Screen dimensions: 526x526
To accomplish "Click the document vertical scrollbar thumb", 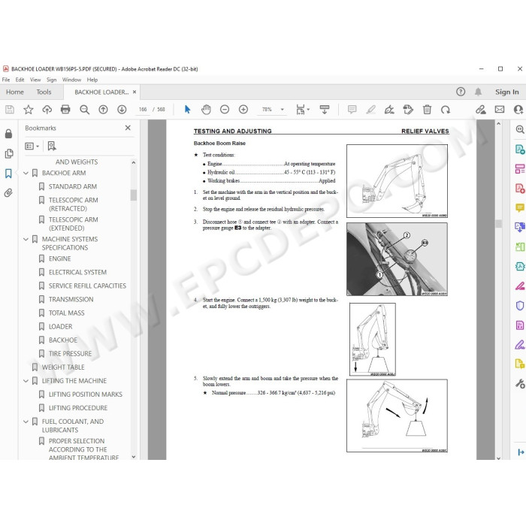I will tap(498, 224).
